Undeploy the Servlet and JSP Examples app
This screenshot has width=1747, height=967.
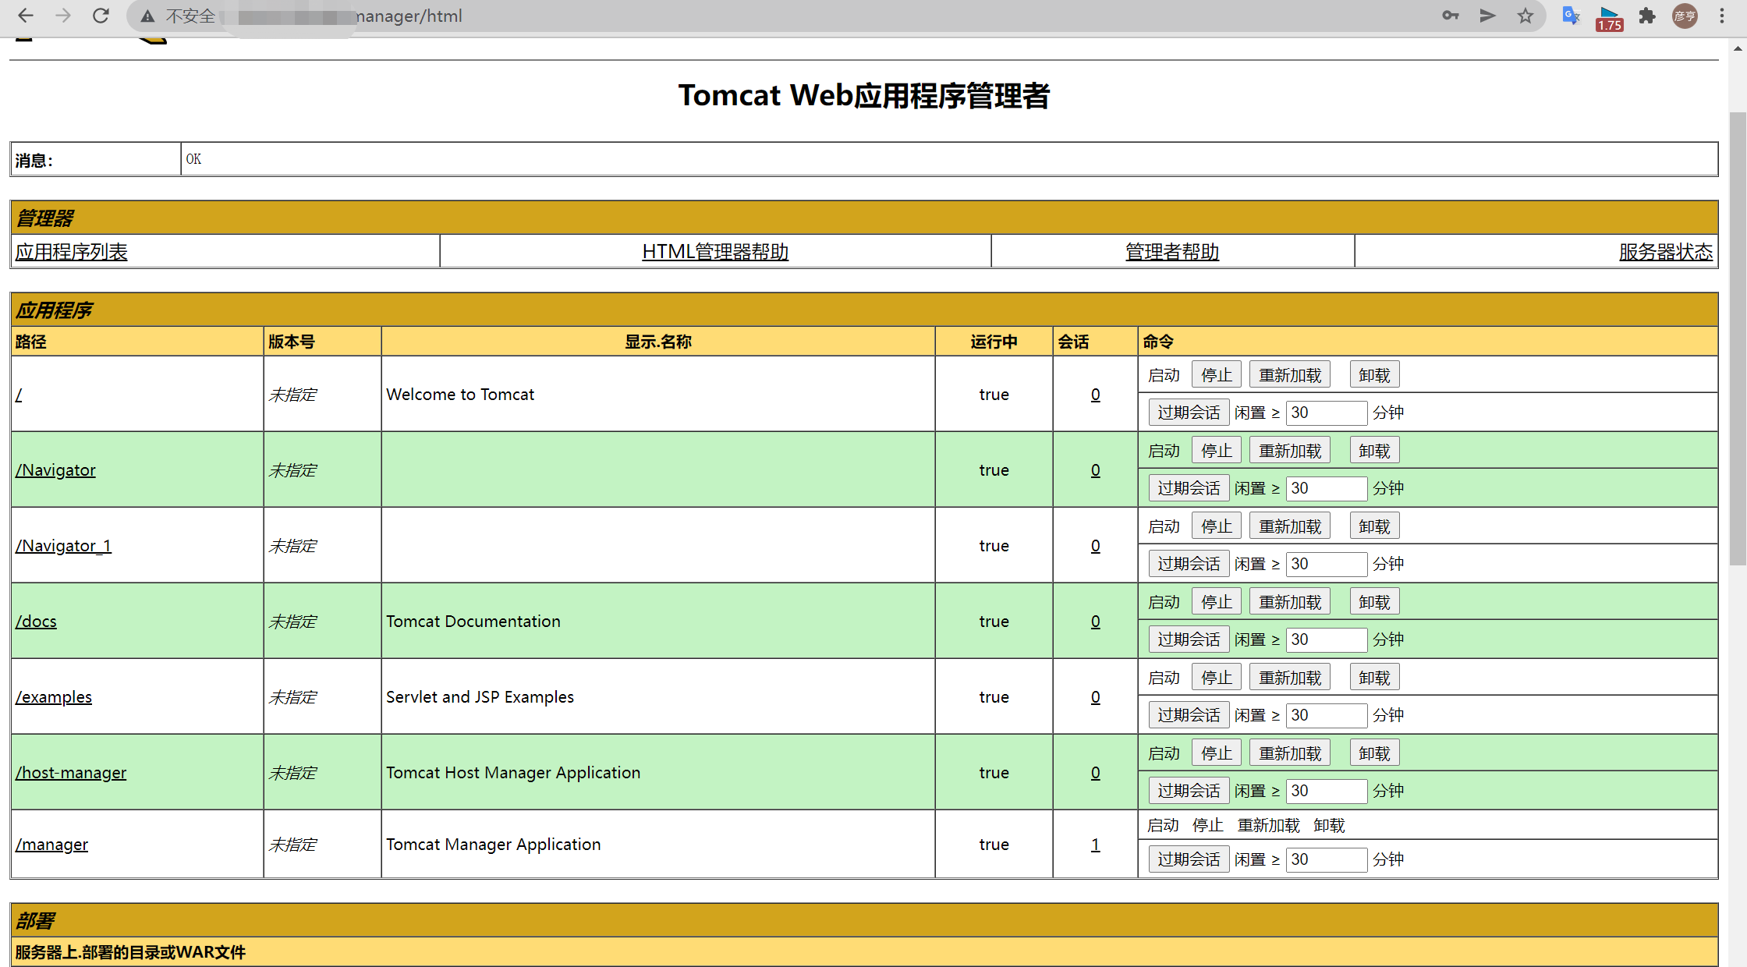pos(1374,678)
